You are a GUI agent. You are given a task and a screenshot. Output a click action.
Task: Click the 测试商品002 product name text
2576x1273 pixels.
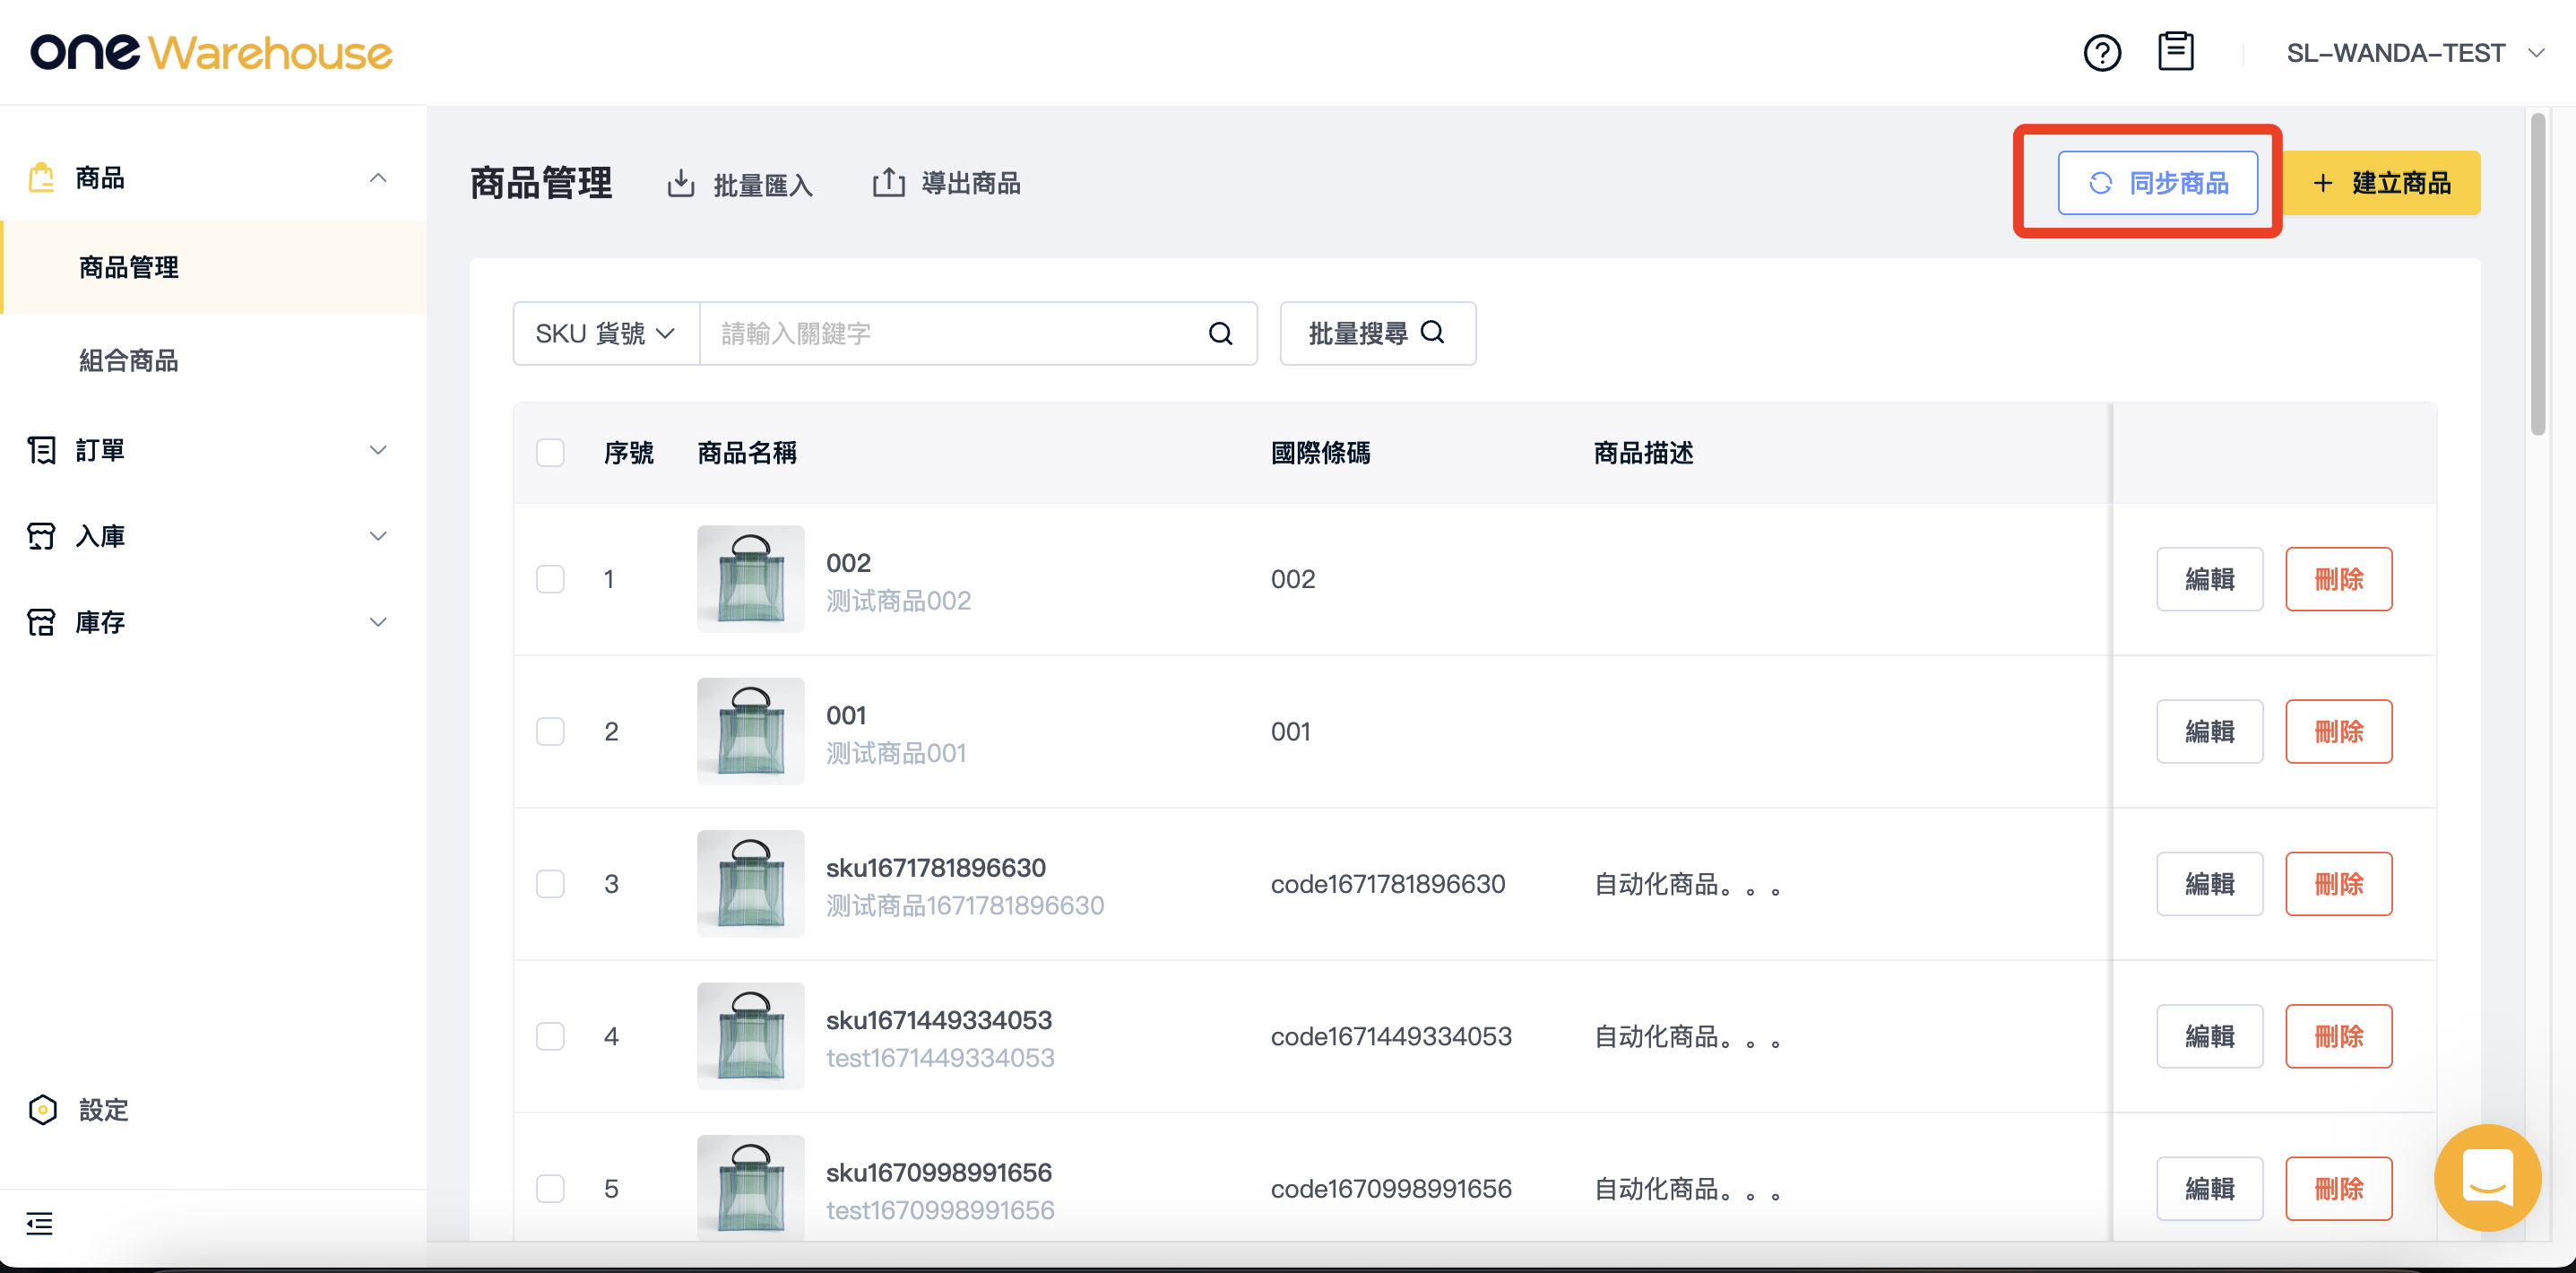(x=898, y=601)
